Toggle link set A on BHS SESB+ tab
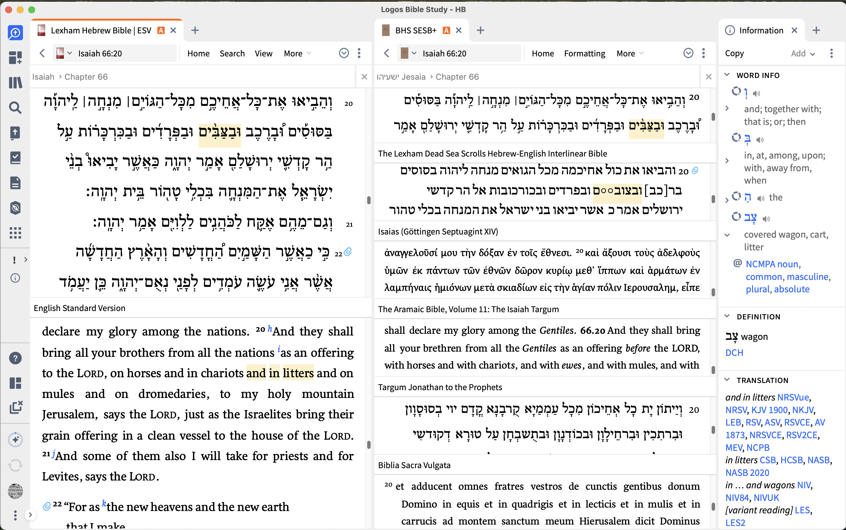Image resolution: width=846 pixels, height=530 pixels. tap(446, 30)
